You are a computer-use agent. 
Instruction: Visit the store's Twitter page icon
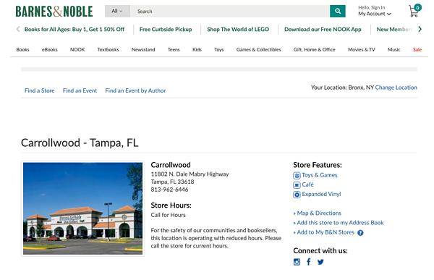[x=320, y=262]
